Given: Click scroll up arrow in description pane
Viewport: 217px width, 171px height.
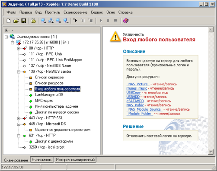Looking at the screenshot, I should (211, 30).
